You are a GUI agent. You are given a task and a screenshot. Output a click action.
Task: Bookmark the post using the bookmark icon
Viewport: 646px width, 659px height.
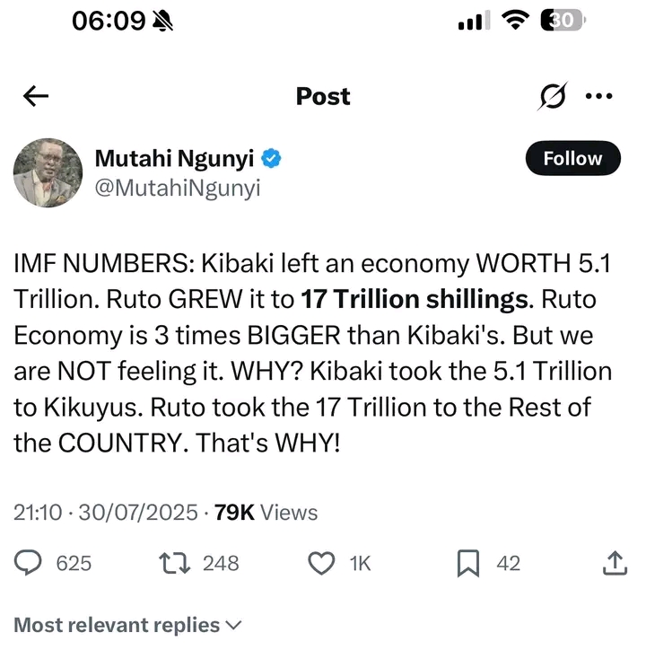coord(467,563)
